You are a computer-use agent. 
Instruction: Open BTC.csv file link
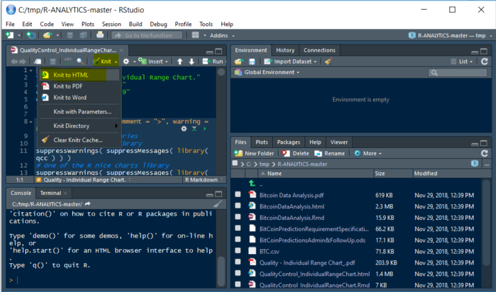269,252
